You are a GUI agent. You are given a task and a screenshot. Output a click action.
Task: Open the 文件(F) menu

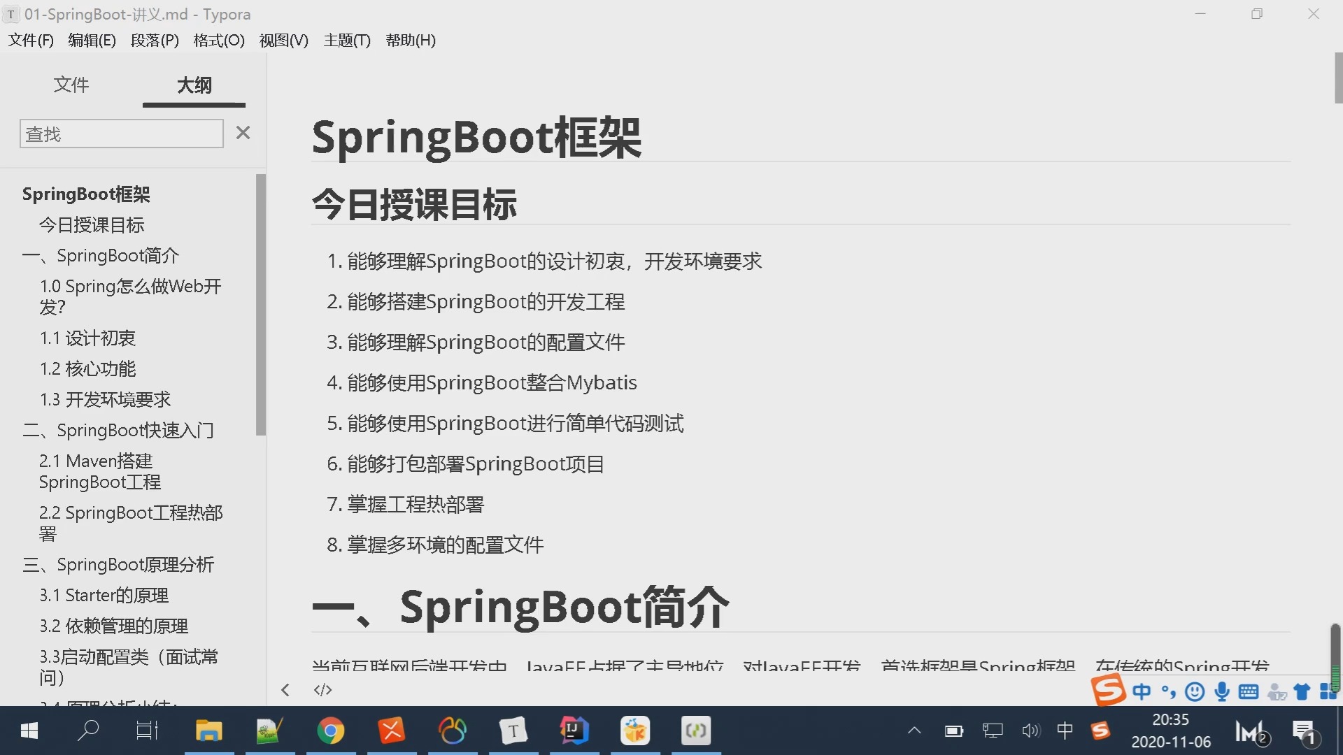click(x=31, y=41)
